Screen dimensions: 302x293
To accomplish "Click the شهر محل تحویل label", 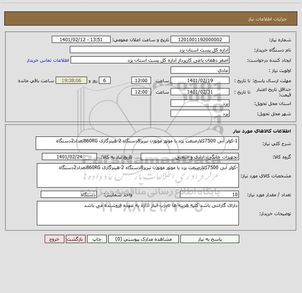I will click(274, 114).
